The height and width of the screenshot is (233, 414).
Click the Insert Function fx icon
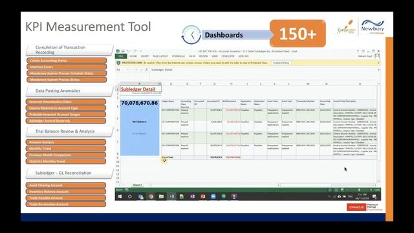(146, 70)
